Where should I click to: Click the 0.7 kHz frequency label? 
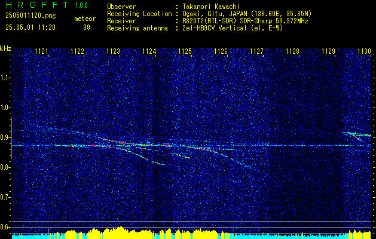click(4, 197)
